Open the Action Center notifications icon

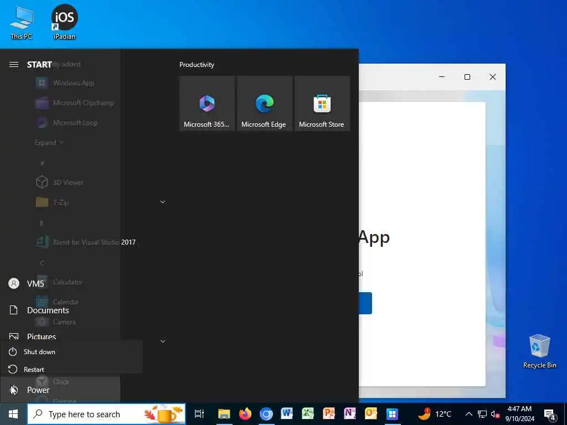click(550, 414)
